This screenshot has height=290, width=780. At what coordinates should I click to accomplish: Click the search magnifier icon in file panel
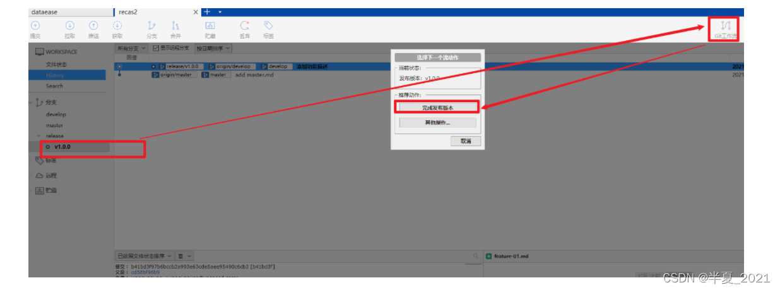tap(476, 256)
